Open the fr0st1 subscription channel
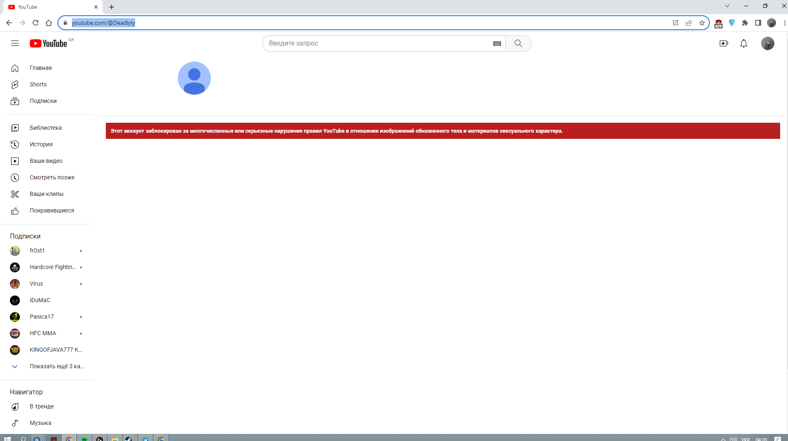Viewport: 788px width, 441px height. (x=46, y=250)
